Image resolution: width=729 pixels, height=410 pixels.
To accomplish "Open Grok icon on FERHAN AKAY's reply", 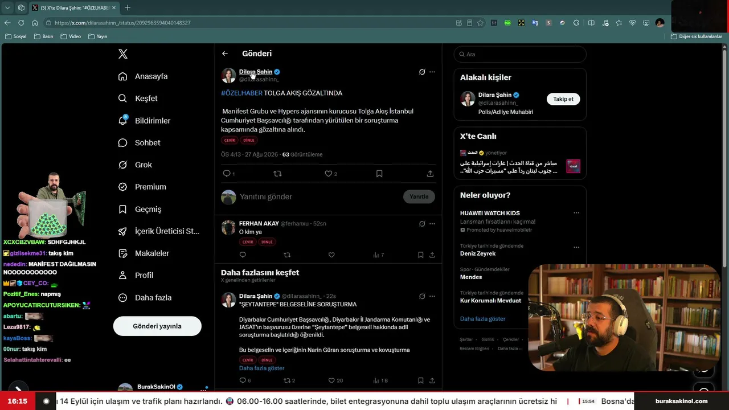I will pos(422,224).
